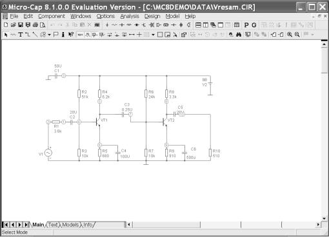This screenshot has height=237, width=329.
Task: Click vertical scrollbar down arrow
Action: tap(324, 218)
